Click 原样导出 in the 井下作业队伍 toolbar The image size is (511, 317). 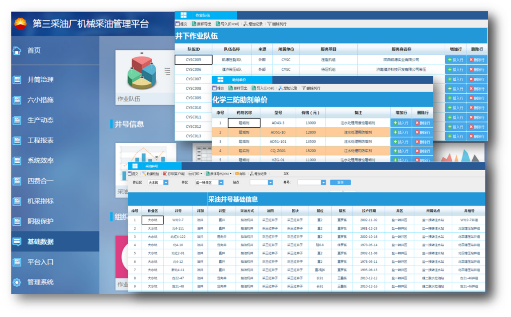201,24
